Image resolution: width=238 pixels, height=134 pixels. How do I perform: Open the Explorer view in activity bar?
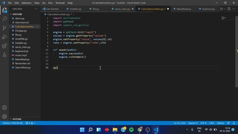(4, 10)
